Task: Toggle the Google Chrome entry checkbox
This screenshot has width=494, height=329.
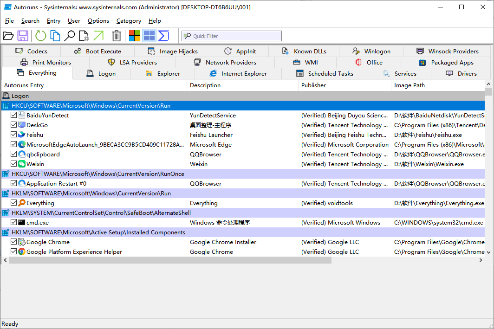Action: click(13, 242)
